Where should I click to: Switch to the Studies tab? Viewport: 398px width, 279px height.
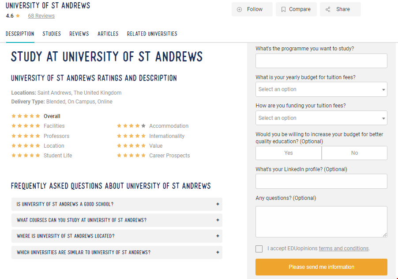tap(52, 34)
